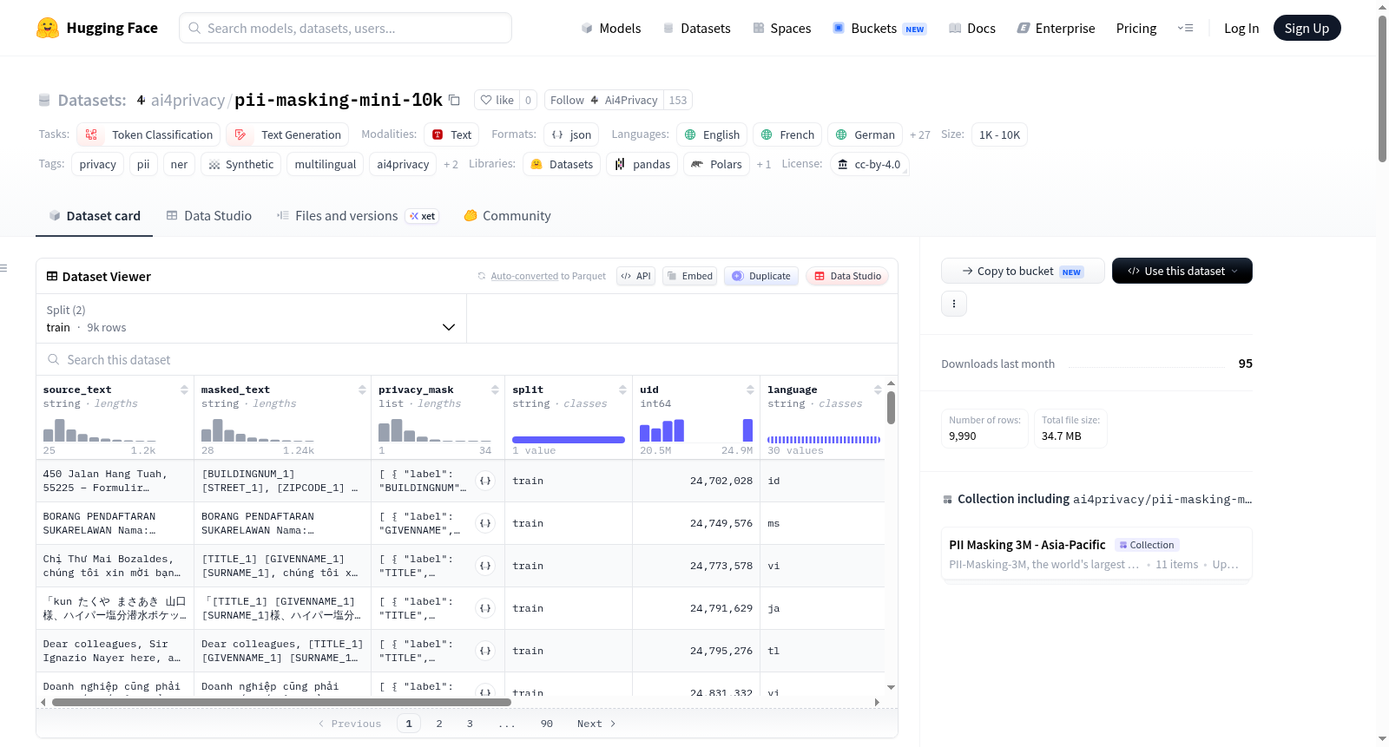Focus the Search this dataset field
Screen dimensions: 1389x747
click(467, 359)
